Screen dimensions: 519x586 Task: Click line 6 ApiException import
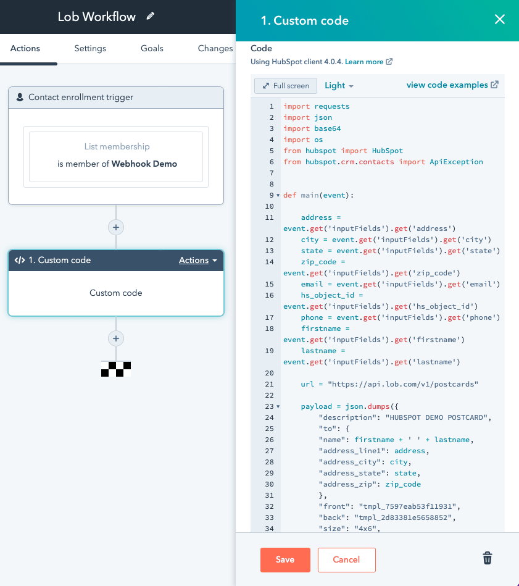[383, 162]
